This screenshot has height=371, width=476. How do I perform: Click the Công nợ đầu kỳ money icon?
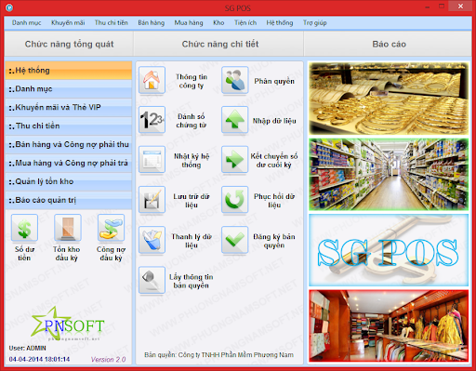[111, 228]
